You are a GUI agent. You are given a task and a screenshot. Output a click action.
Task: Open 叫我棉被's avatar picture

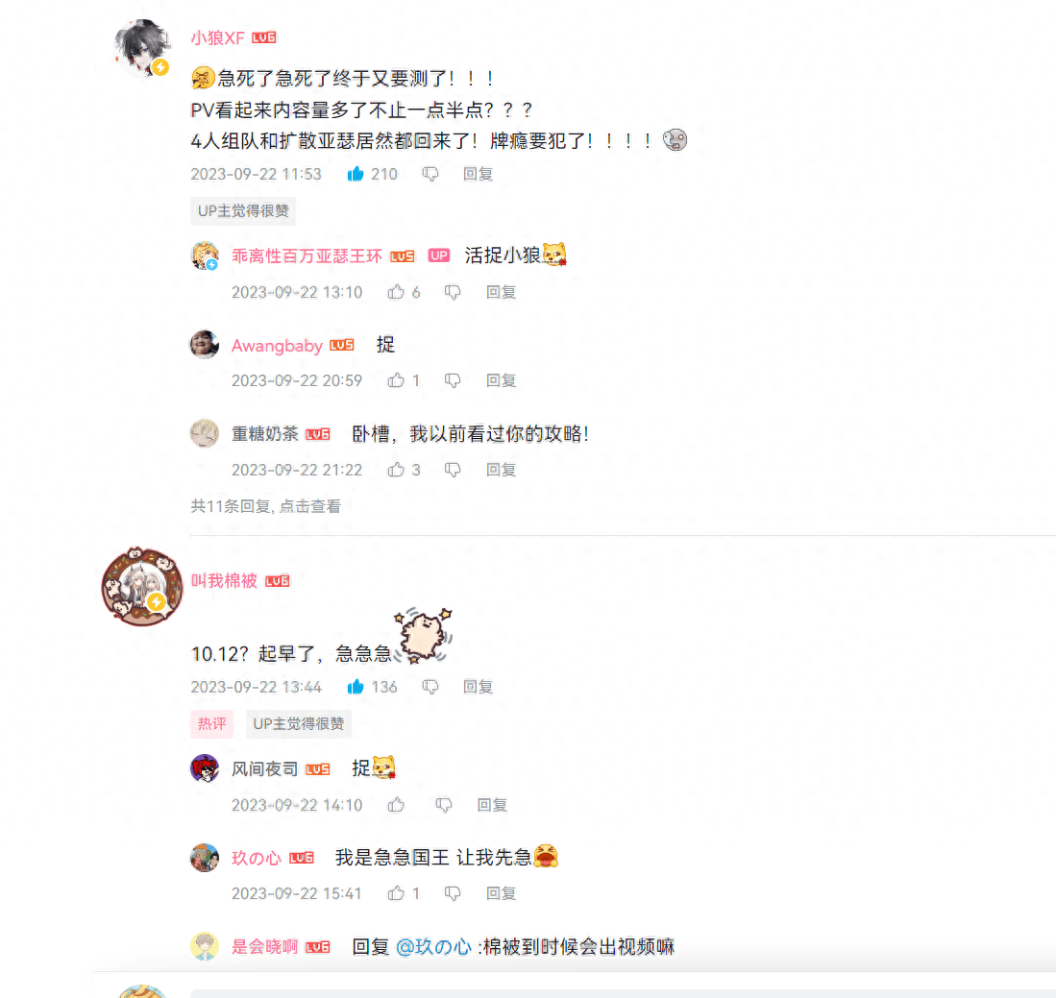click(x=142, y=587)
